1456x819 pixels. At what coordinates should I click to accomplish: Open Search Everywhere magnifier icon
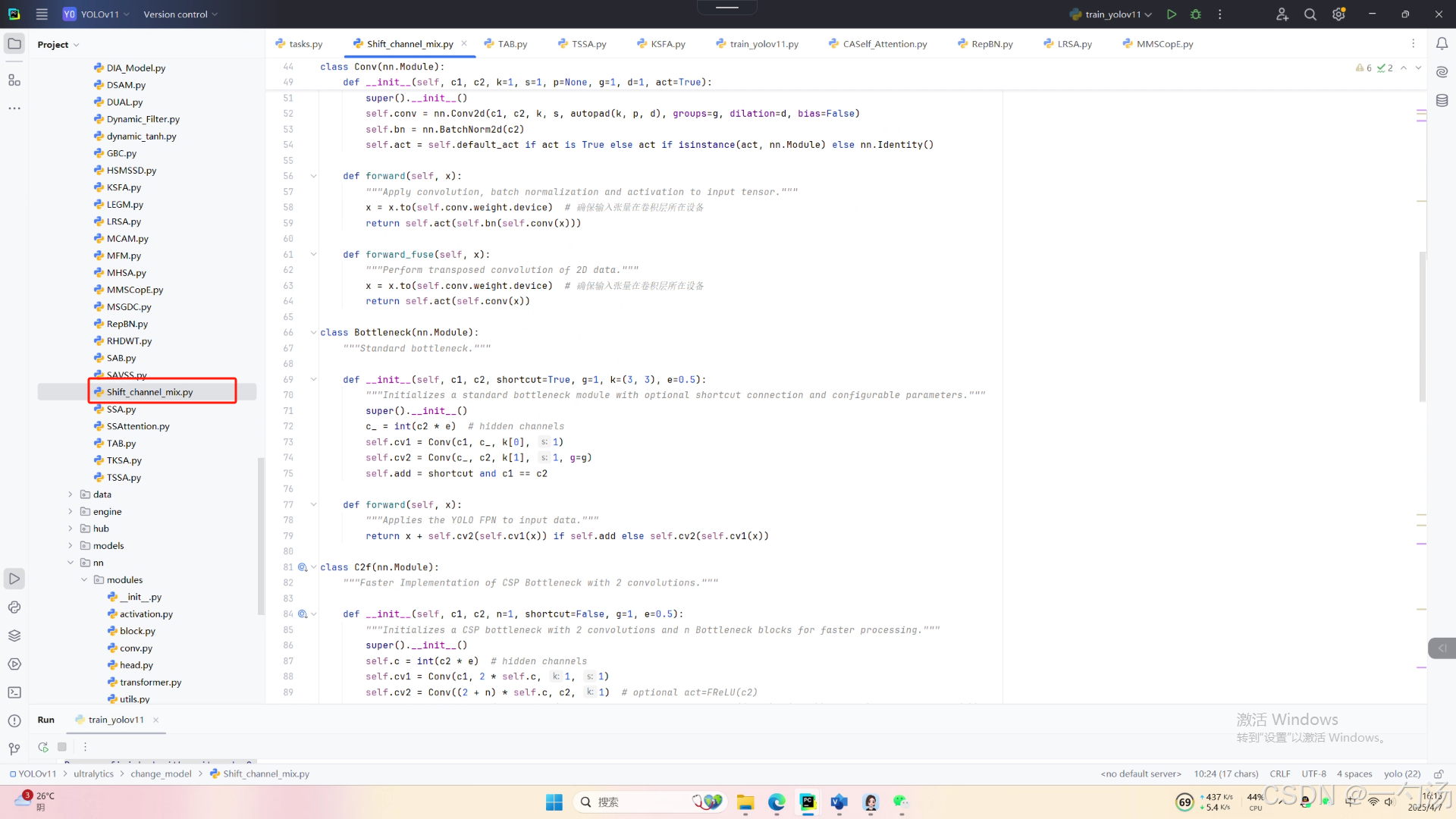pos(1310,14)
